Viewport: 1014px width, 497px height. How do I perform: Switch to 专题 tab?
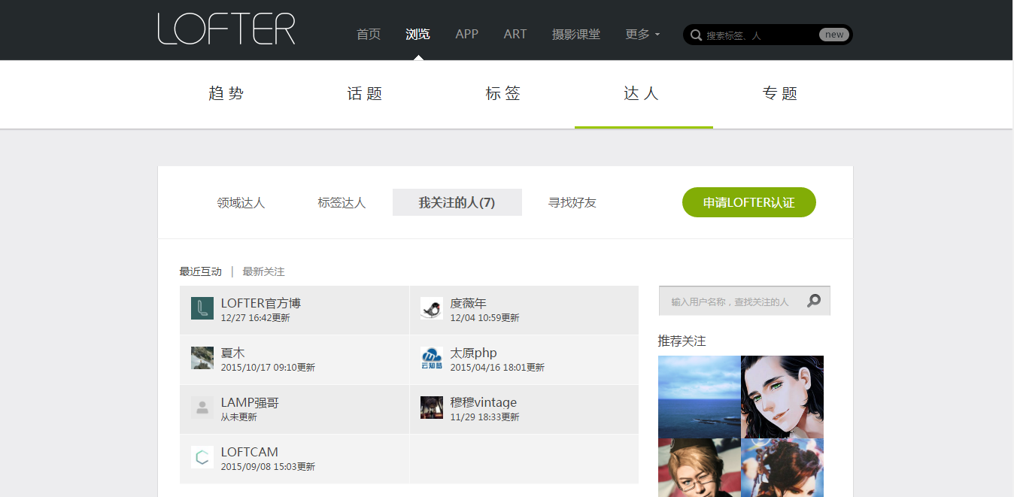[x=780, y=94]
